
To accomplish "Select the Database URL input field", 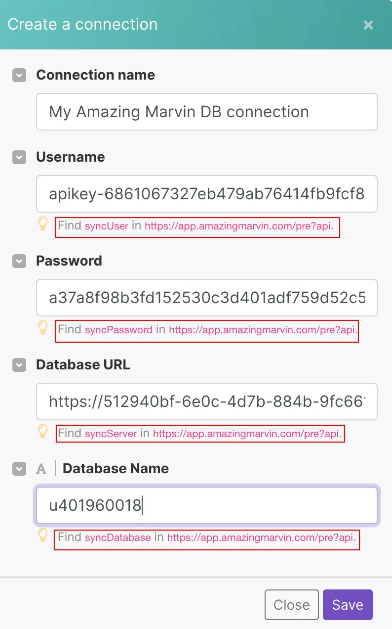I will [x=207, y=402].
